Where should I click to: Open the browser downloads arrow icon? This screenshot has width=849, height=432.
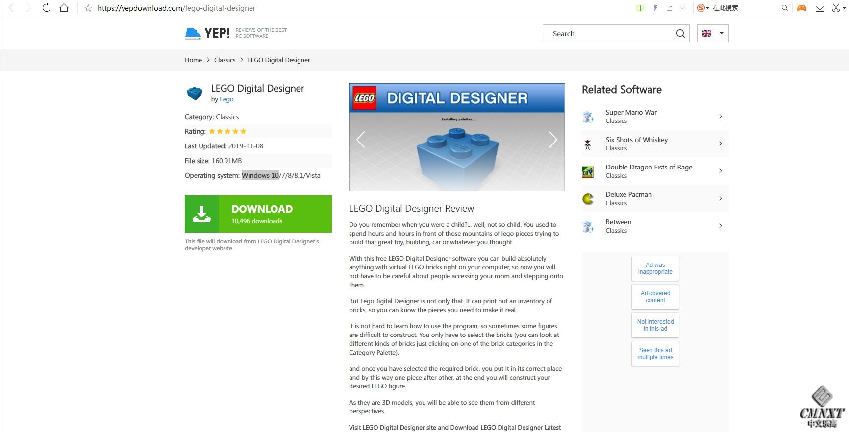820,8
